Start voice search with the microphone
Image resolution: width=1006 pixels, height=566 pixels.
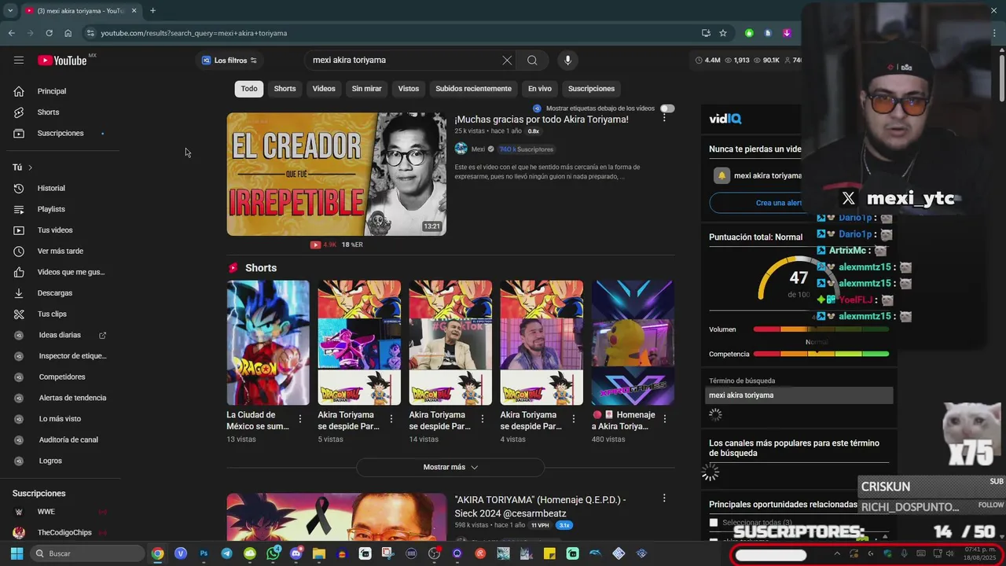(x=567, y=60)
